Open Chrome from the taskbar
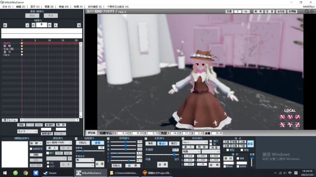The width and height of the screenshot is (316, 177). [25, 173]
